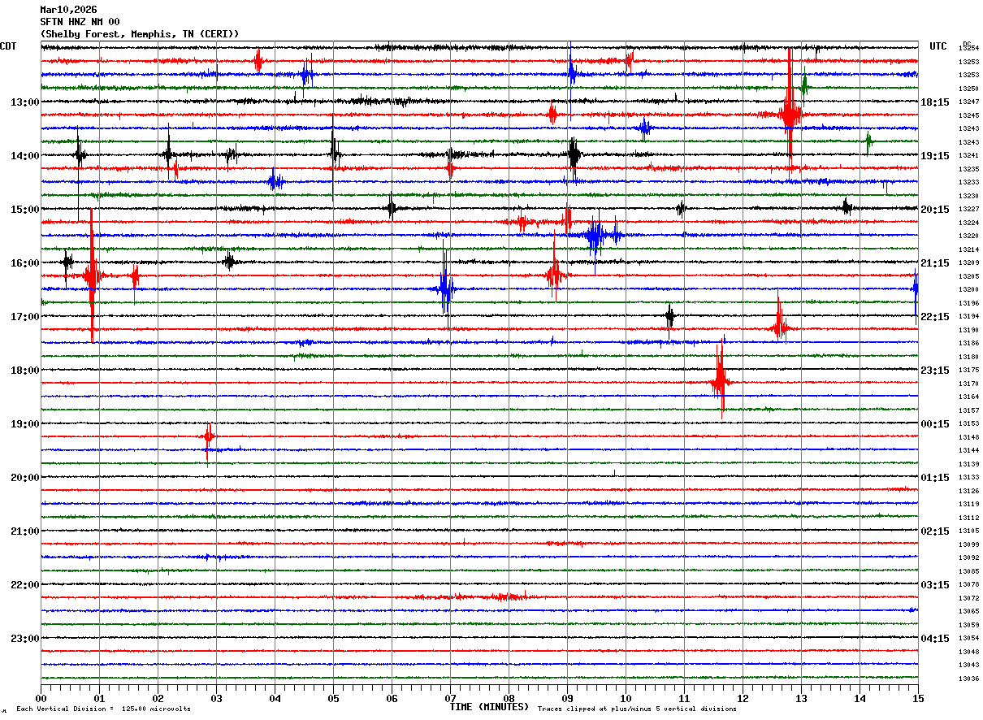
Task: Click the DC offset value '13175'
Action: pyautogui.click(x=968, y=371)
